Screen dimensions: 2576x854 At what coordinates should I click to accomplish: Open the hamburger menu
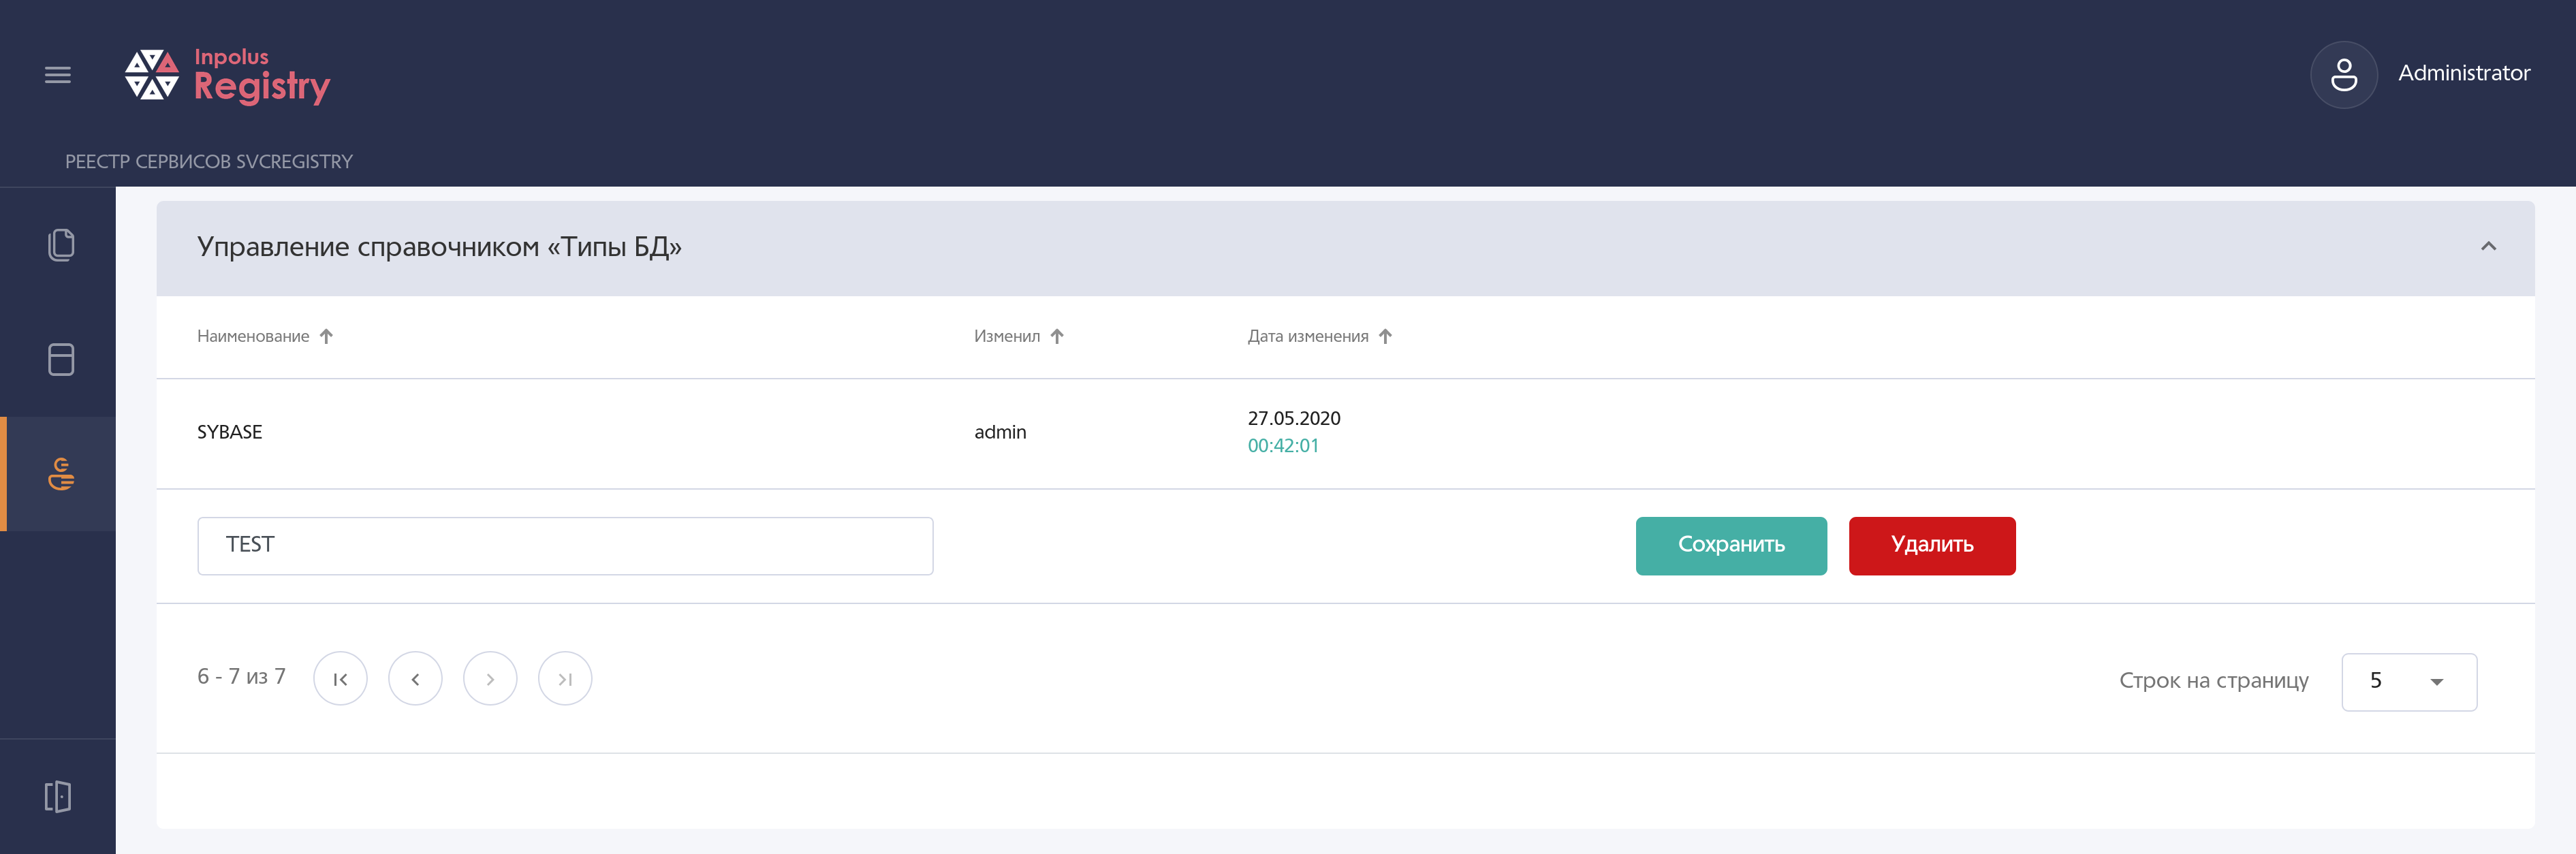[x=58, y=75]
